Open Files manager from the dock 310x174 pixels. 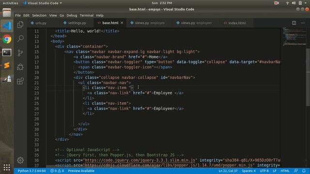tap(7, 13)
